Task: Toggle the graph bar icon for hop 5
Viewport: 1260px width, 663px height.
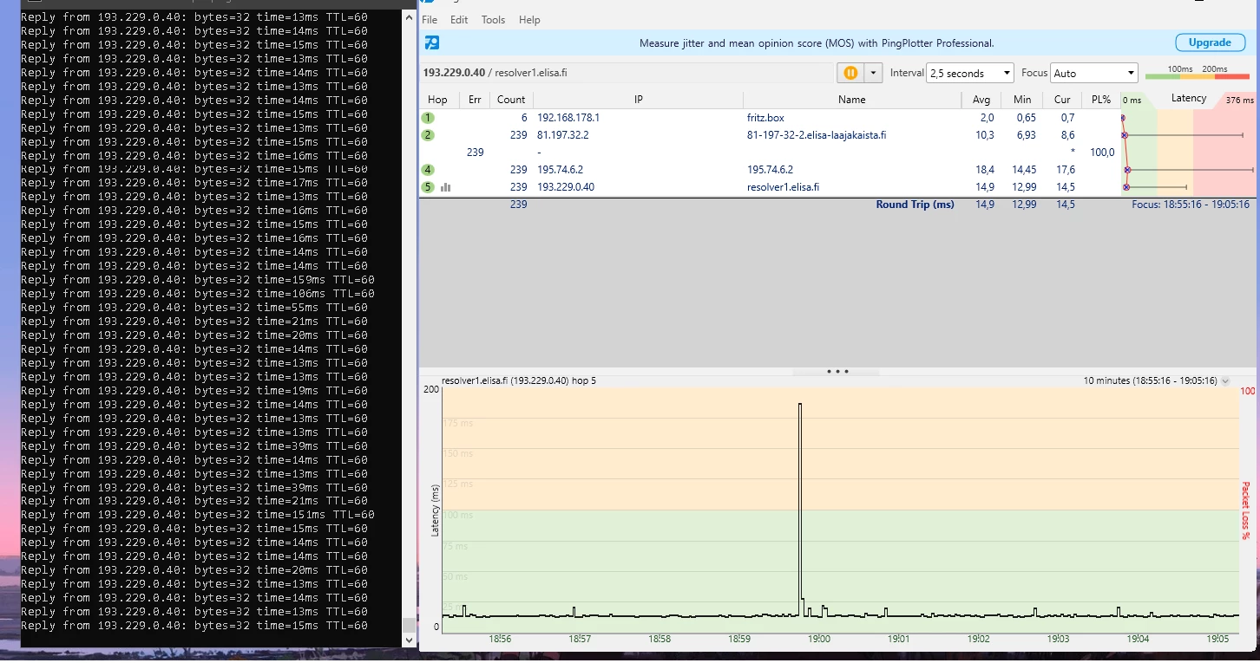Action: point(446,187)
